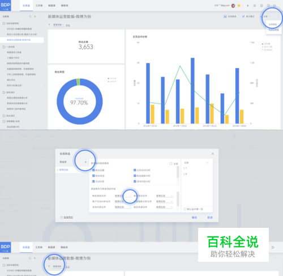This screenshot has width=283, height=276.
Task: Click the green special legend swatch
Action: (x=109, y=82)
